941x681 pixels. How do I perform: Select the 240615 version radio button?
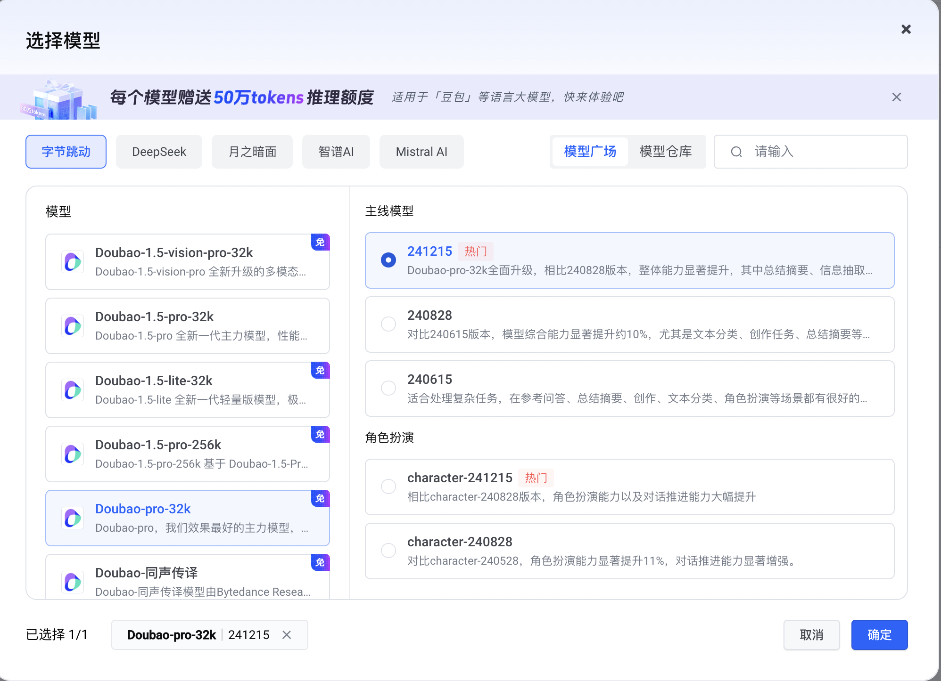[388, 388]
